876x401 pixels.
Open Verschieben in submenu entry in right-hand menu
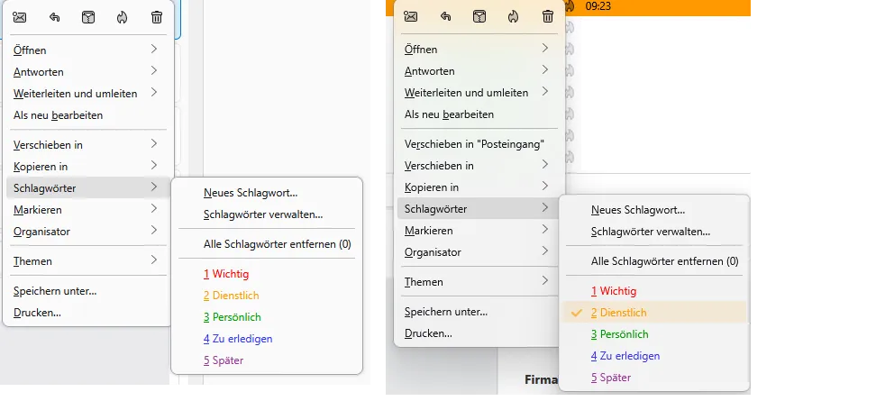479,166
